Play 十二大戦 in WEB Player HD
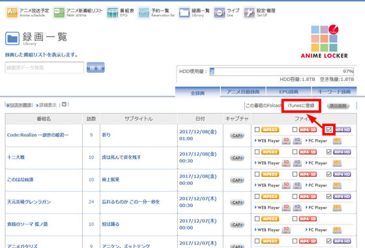This screenshot has width=365, height=248. [297, 163]
